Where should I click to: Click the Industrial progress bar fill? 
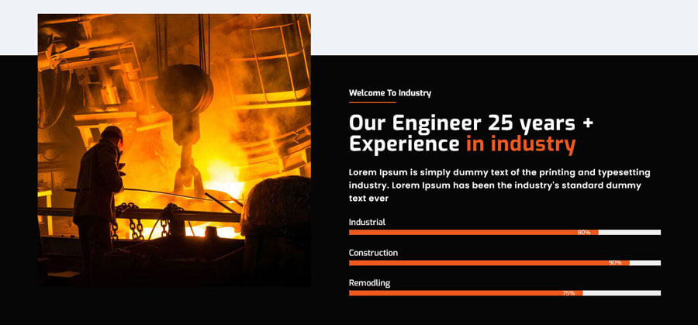coord(474,233)
